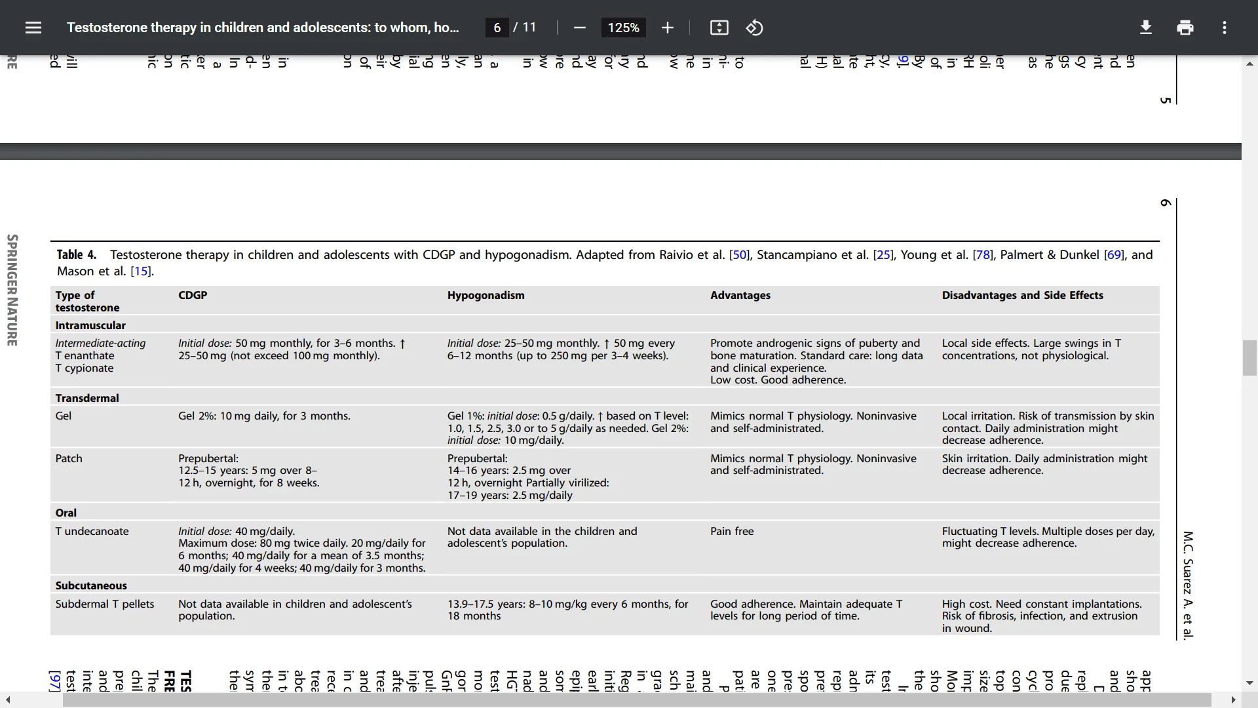Click the 'SPRINGER NATURE' side label
Image resolution: width=1258 pixels, height=708 pixels.
(12, 290)
